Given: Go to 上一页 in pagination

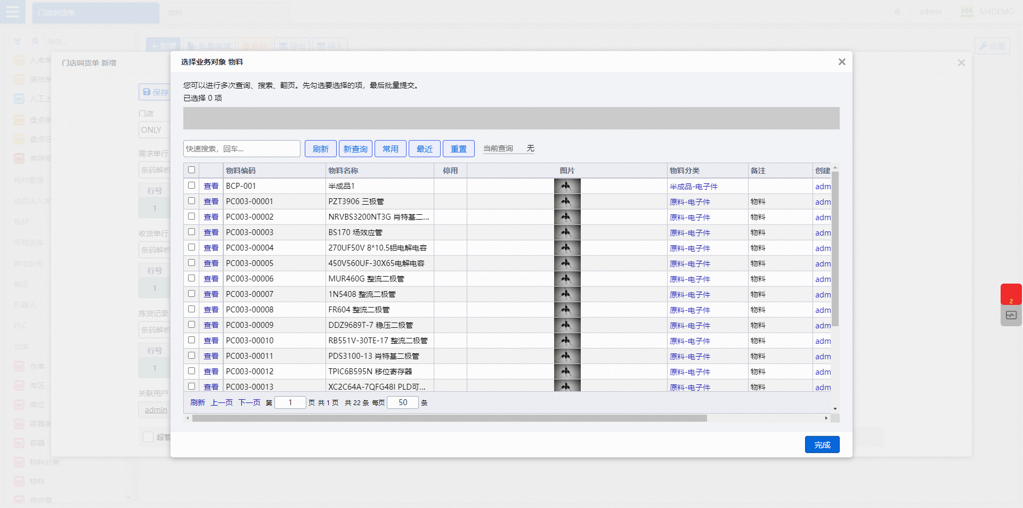Looking at the screenshot, I should 222,402.
